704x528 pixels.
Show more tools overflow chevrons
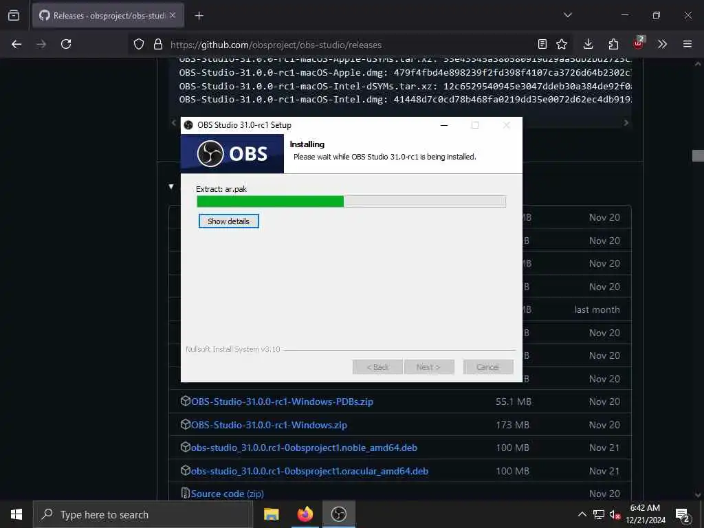click(x=662, y=44)
